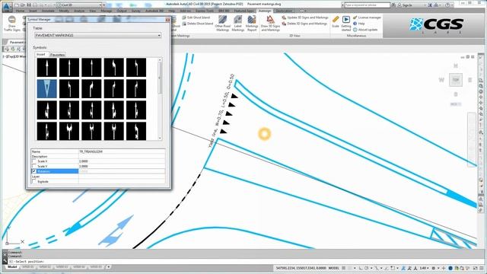Uncheck the Rotation checkbox
Screen dimensions: 487x274
[x=34, y=171]
